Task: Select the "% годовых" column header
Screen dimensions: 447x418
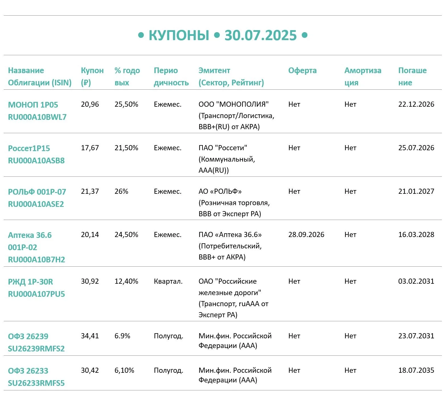Action: (x=127, y=77)
